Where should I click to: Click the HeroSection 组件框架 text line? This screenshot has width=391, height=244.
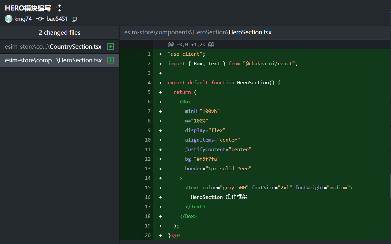click(x=219, y=197)
